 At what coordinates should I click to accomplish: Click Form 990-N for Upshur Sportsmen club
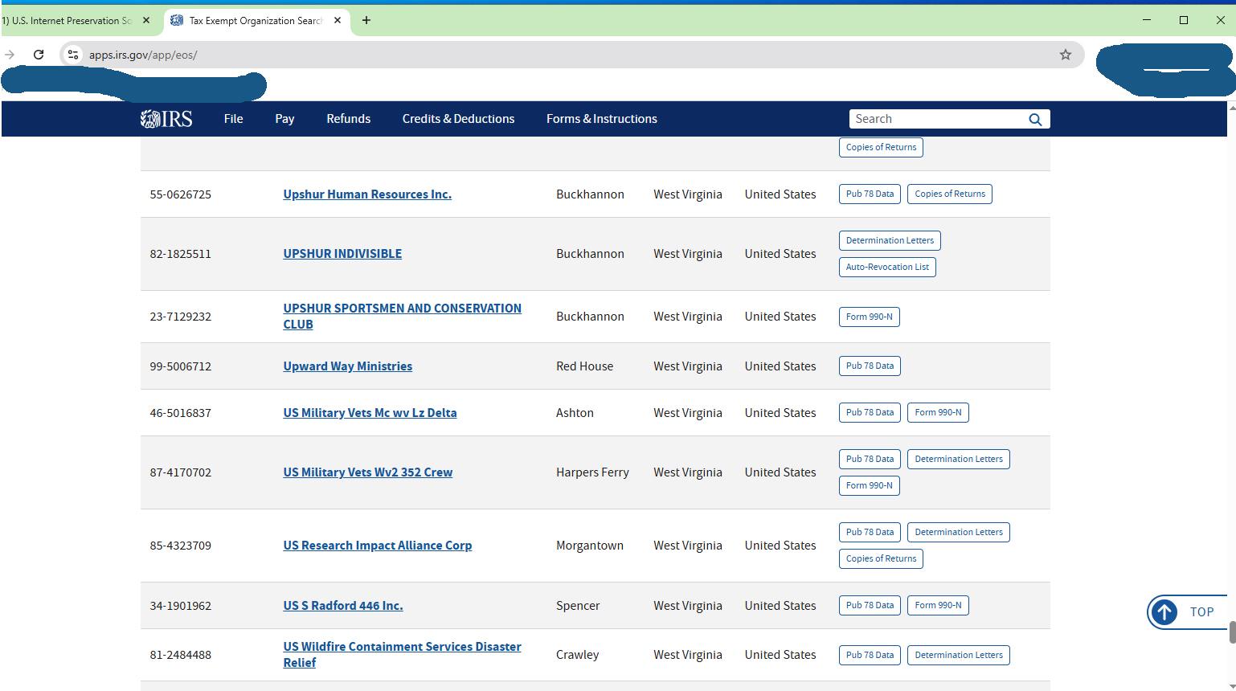coord(870,317)
